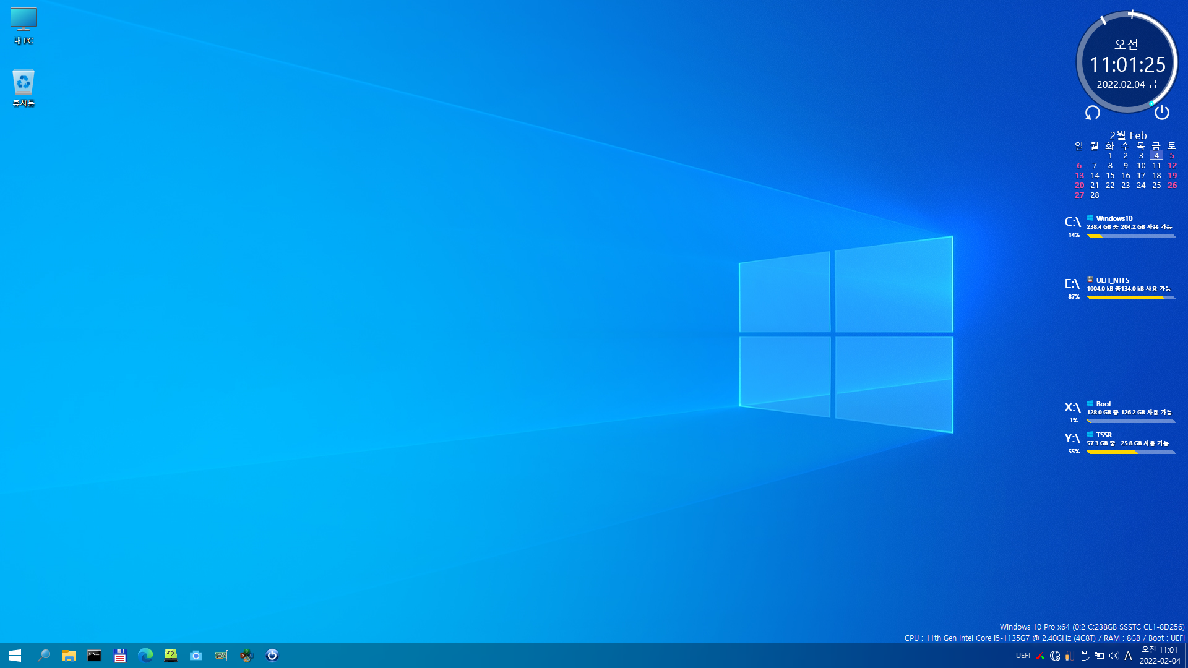Image resolution: width=1188 pixels, height=668 pixels.
Task: Open the Start menu
Action: click(15, 656)
